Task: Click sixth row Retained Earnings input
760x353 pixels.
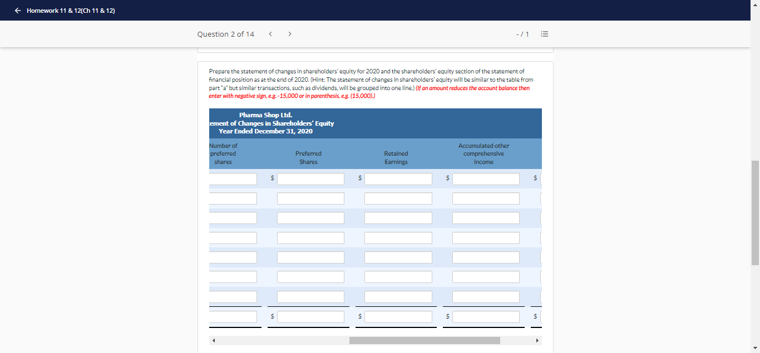Action: pyautogui.click(x=398, y=277)
